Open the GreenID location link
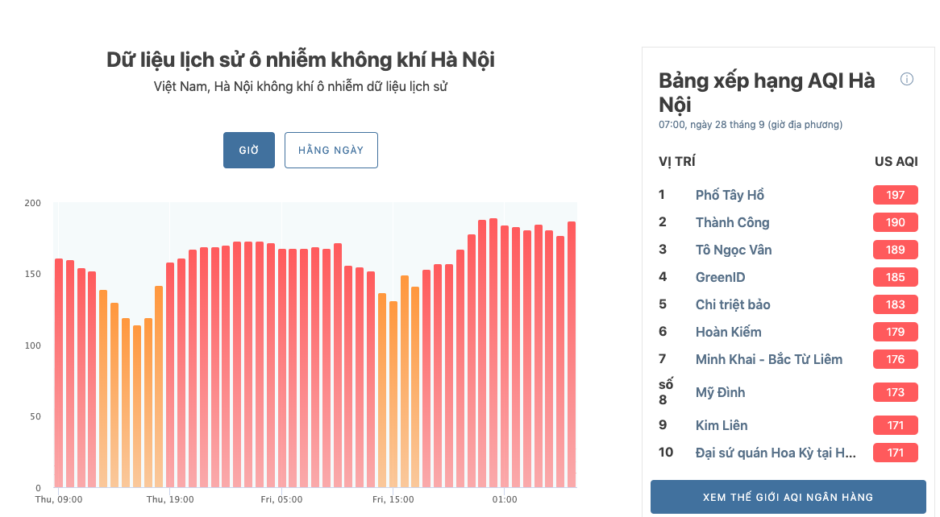This screenshot has height=517, width=940. click(720, 277)
